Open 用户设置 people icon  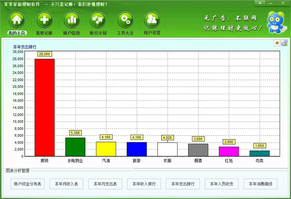click(x=152, y=20)
